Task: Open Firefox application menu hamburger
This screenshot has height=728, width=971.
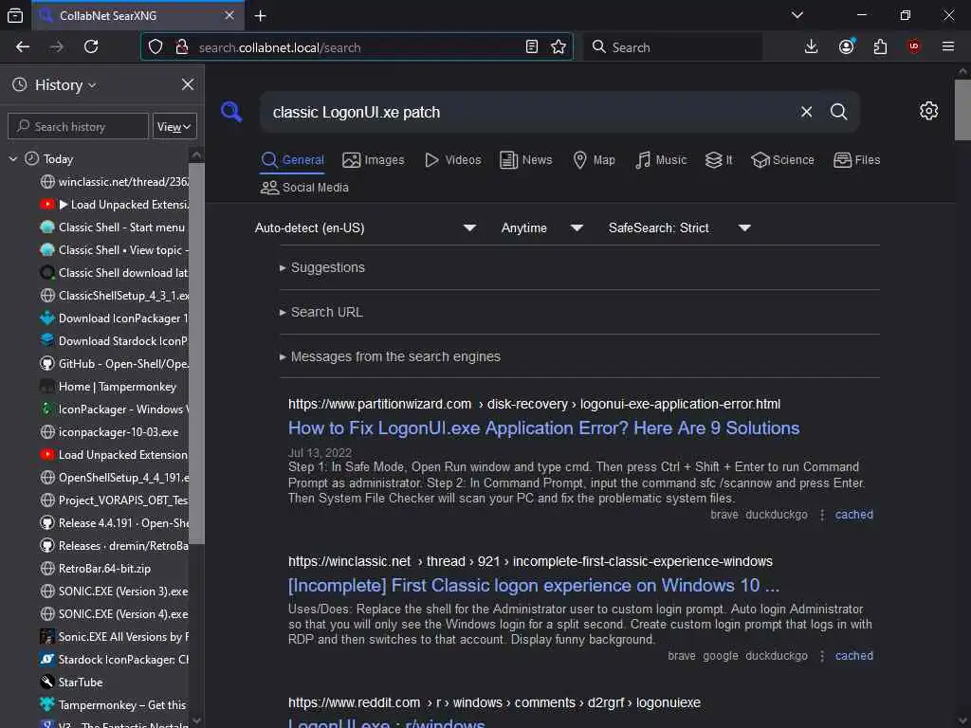Action: click(x=948, y=47)
